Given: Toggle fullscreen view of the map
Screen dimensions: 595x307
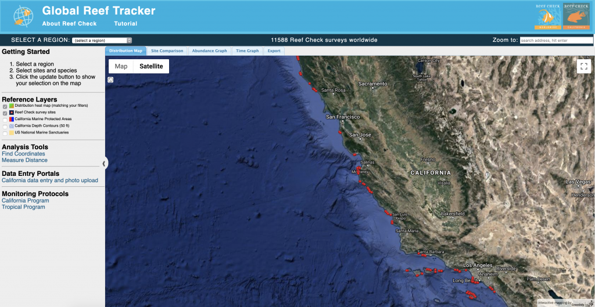Looking at the screenshot, I should (583, 66).
